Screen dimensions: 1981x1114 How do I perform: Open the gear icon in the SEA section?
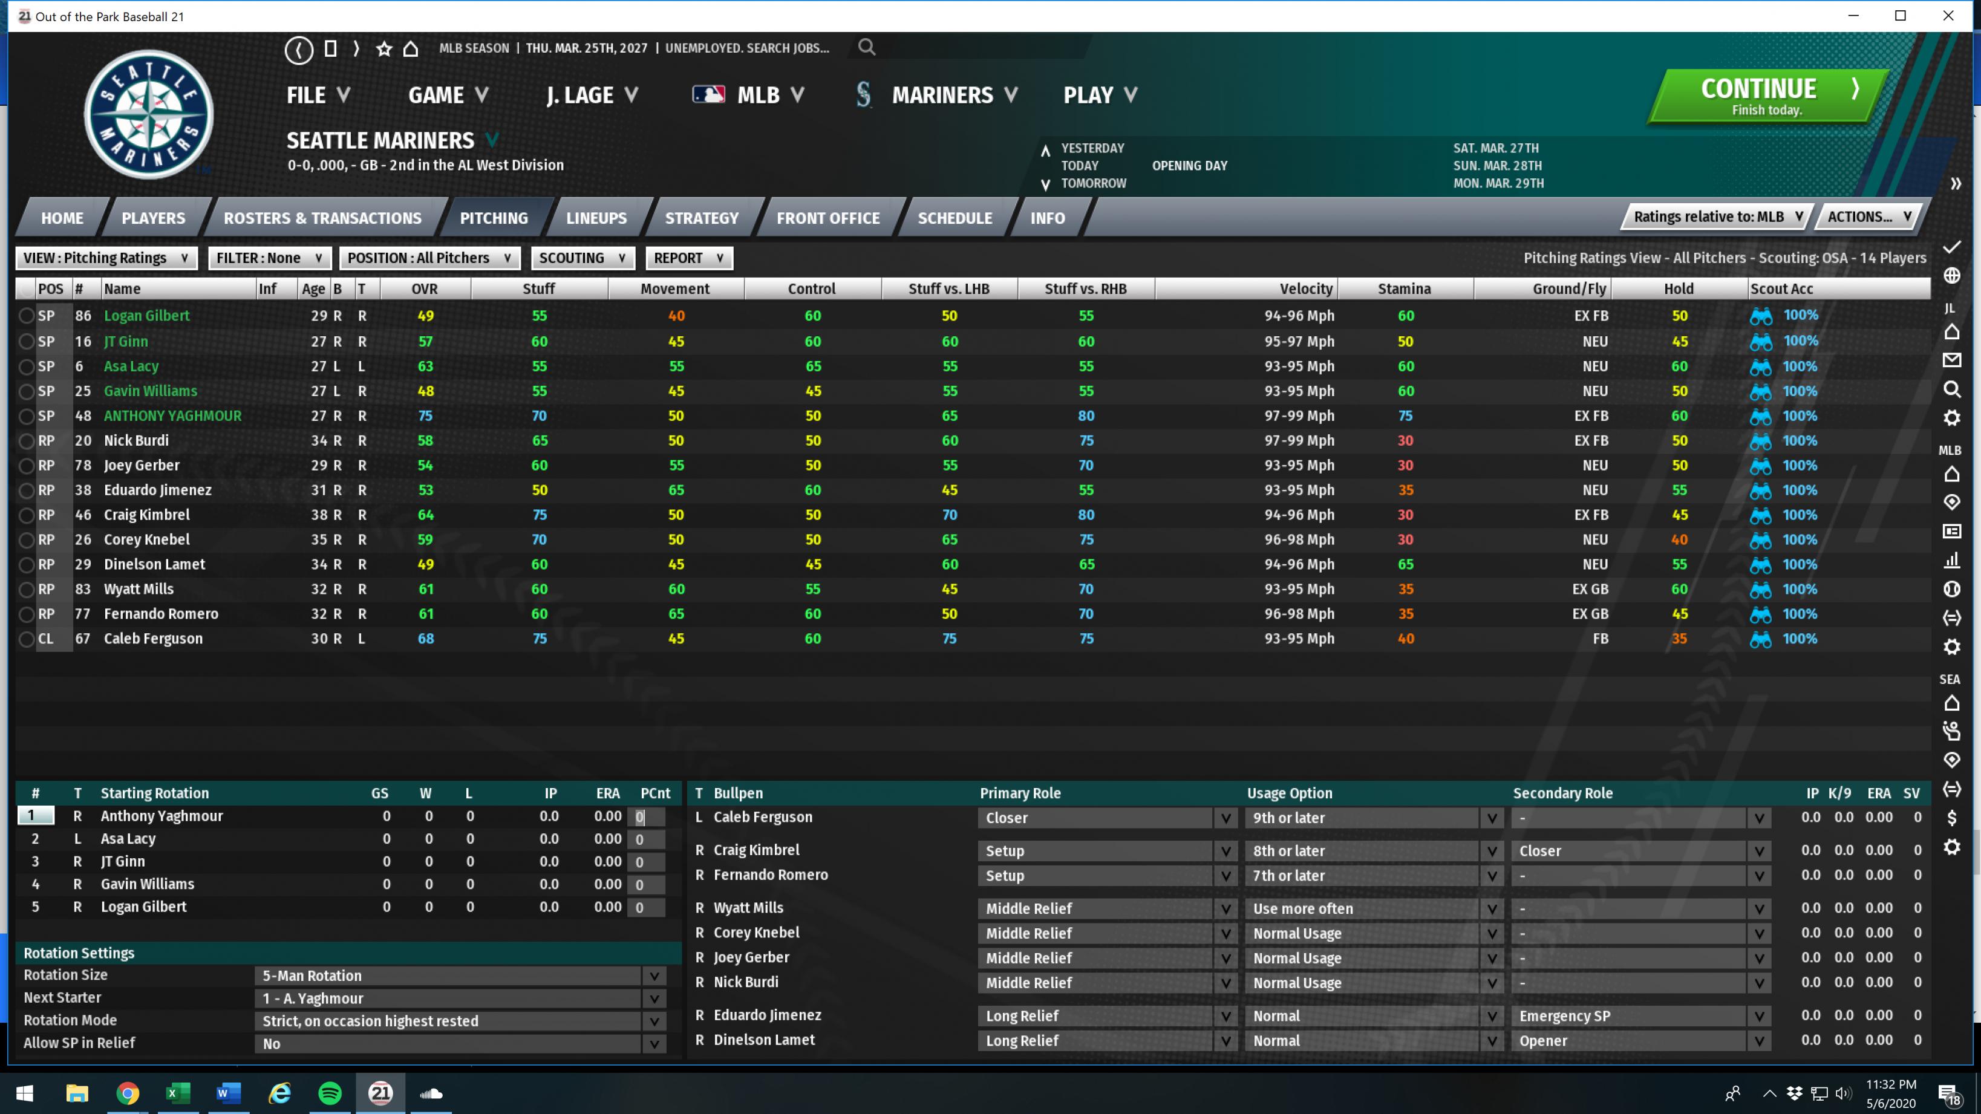pyautogui.click(x=1952, y=847)
